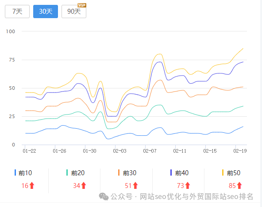
Task: Click the value 73 under 前40
Action: [181, 186]
